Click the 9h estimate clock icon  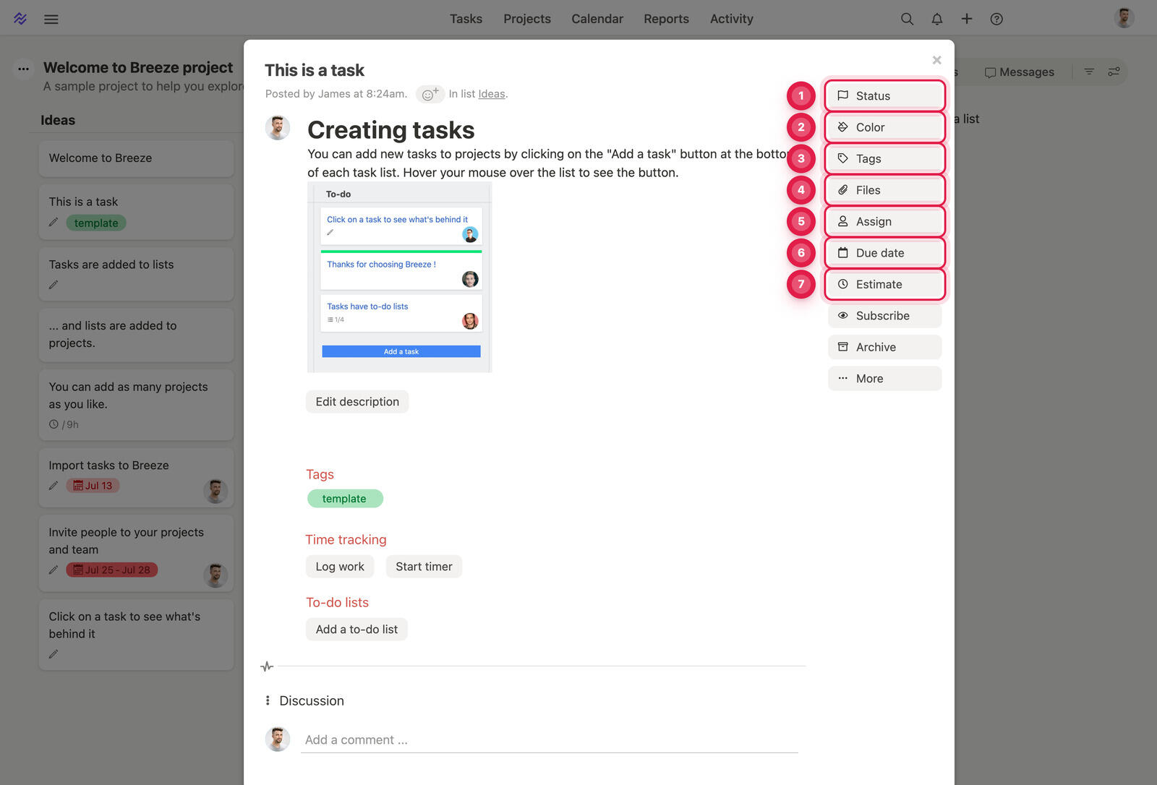pos(54,424)
